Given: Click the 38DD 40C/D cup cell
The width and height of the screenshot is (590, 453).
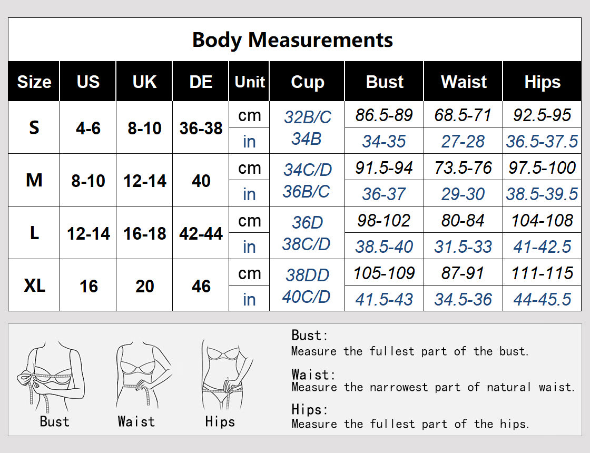Looking at the screenshot, I should pyautogui.click(x=307, y=285).
